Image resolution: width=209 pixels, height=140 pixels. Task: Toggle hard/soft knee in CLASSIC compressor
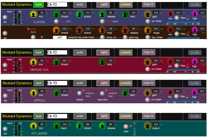[56, 21]
